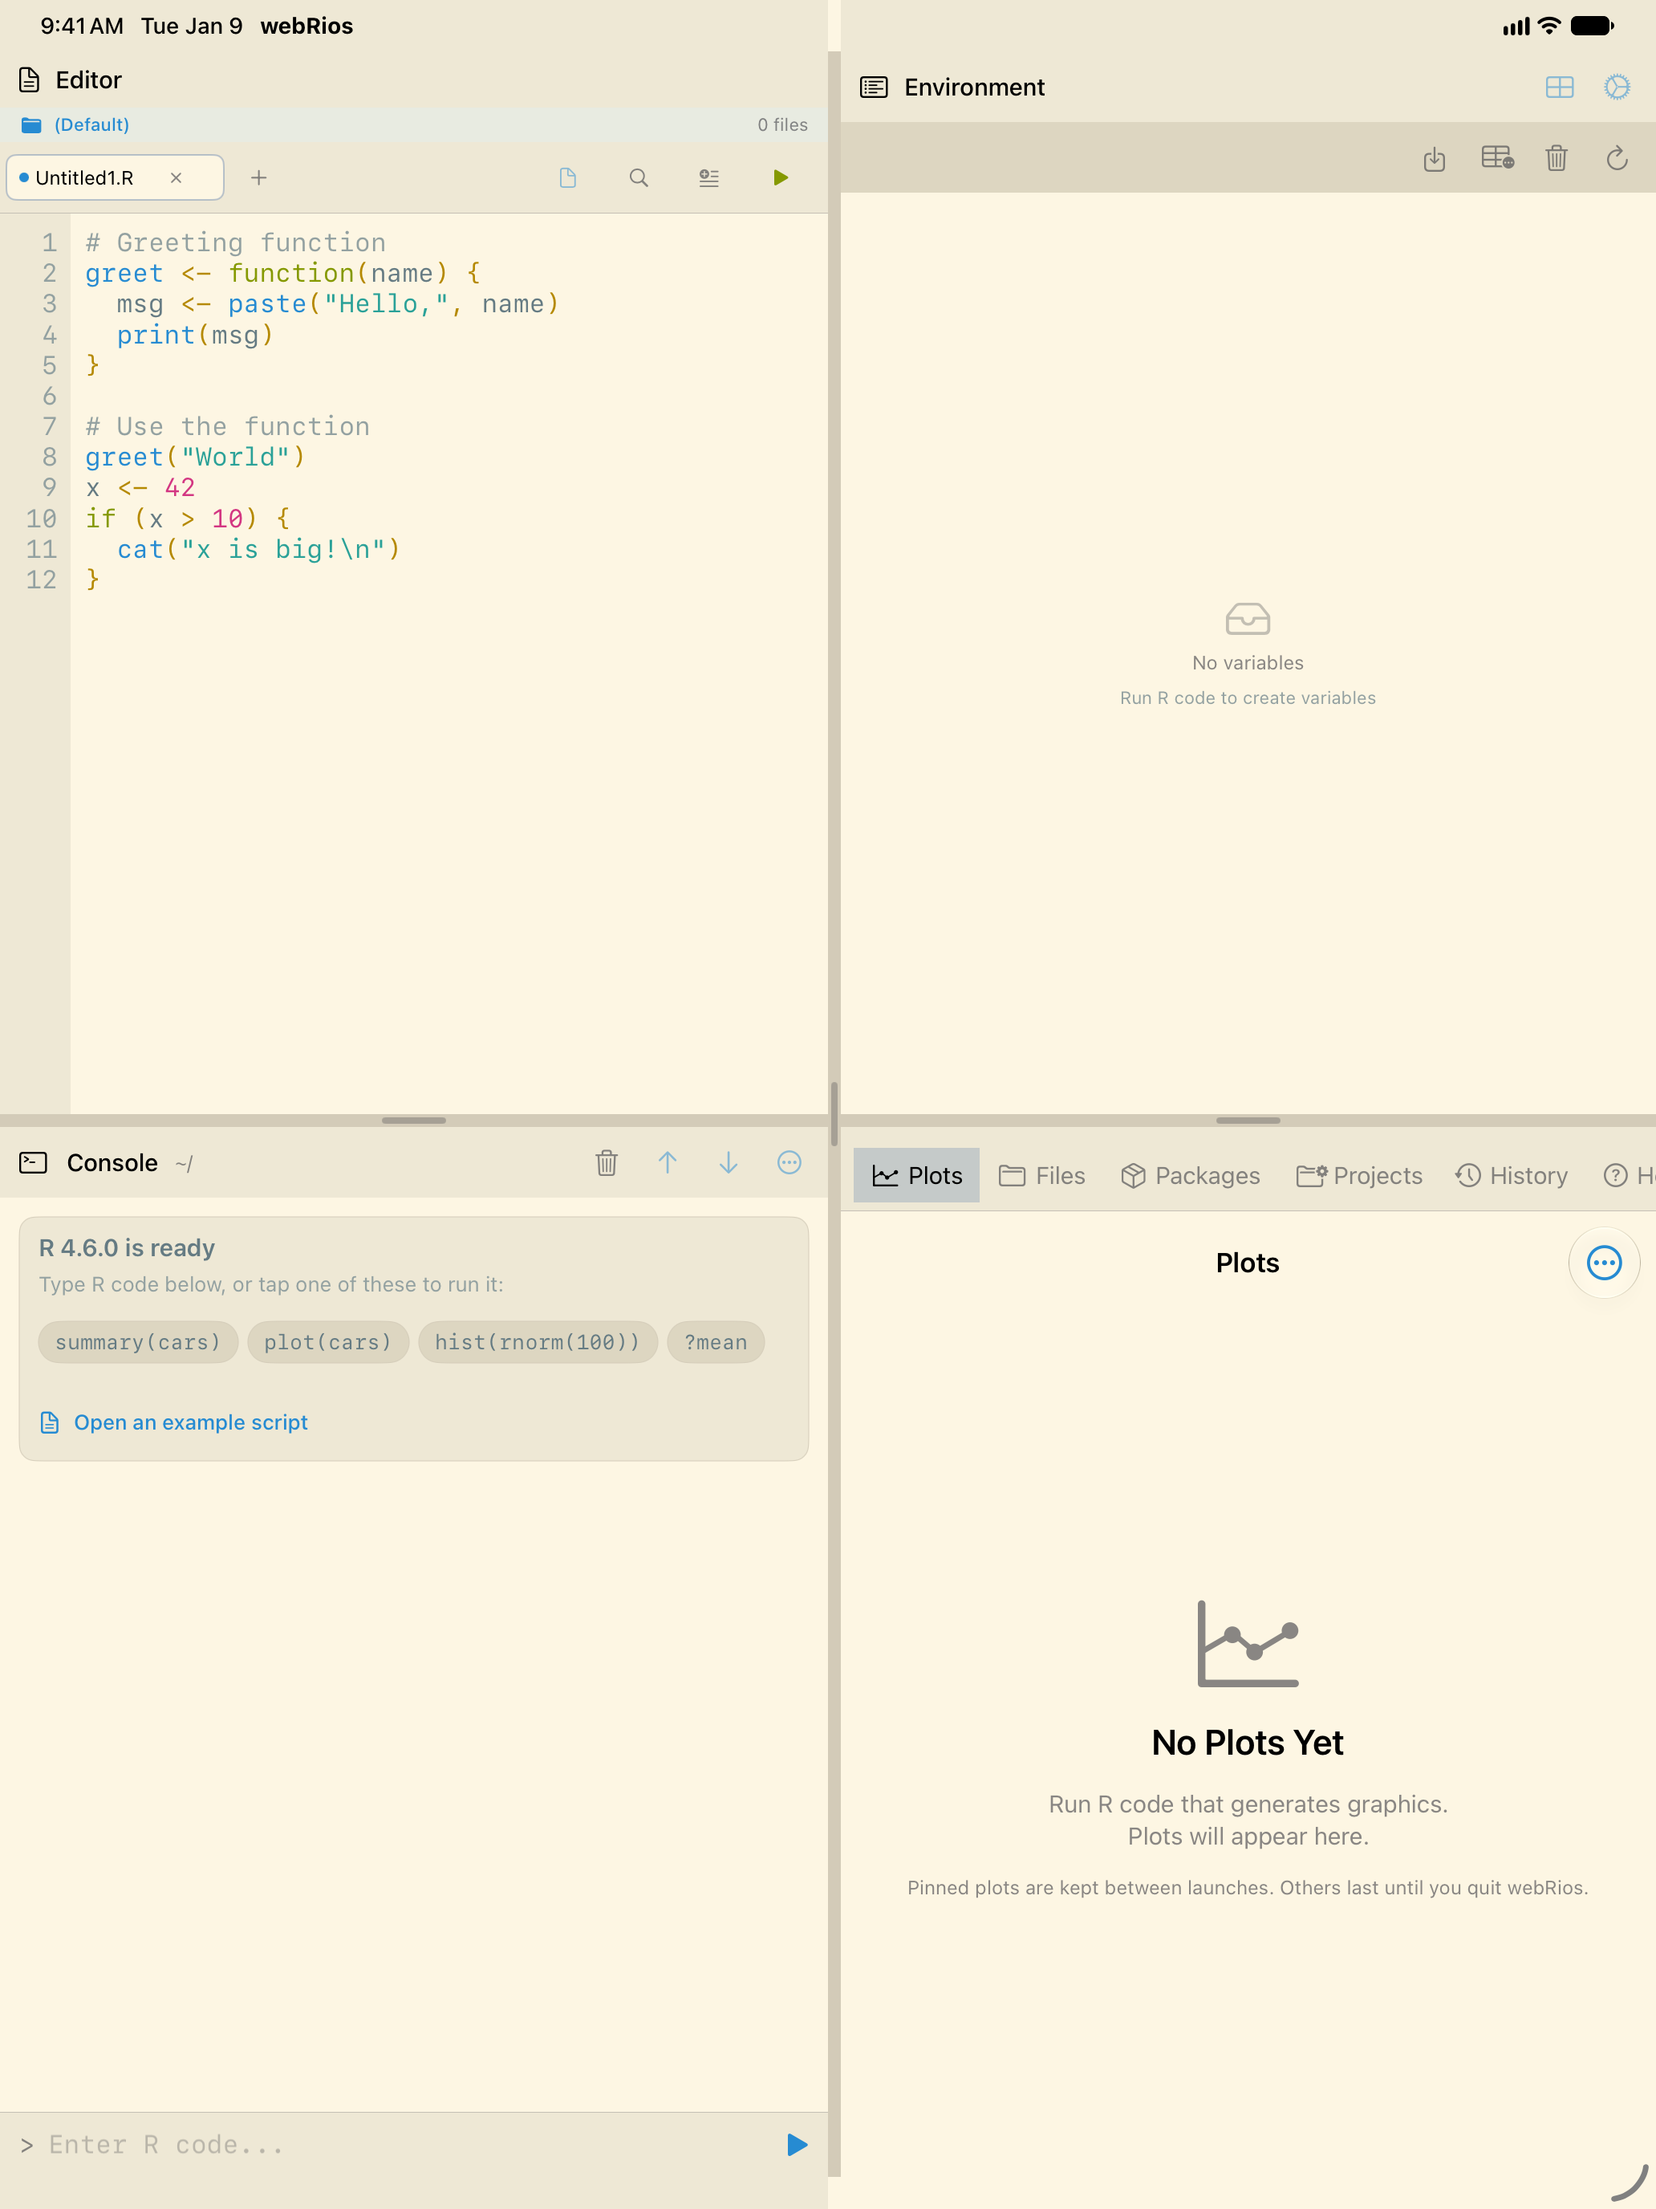Go to previous console command, up arrow
Viewport: 1656px width, 2209px height.
tap(668, 1162)
